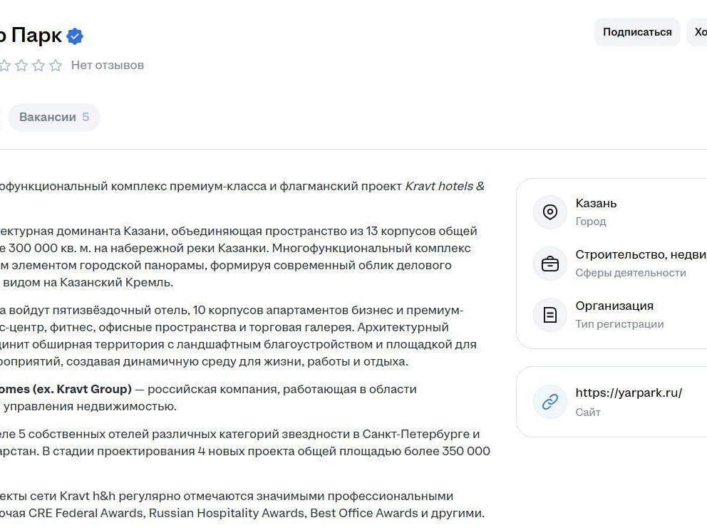Click the blue verified badge by the title
The image size is (707, 530).
tap(75, 36)
